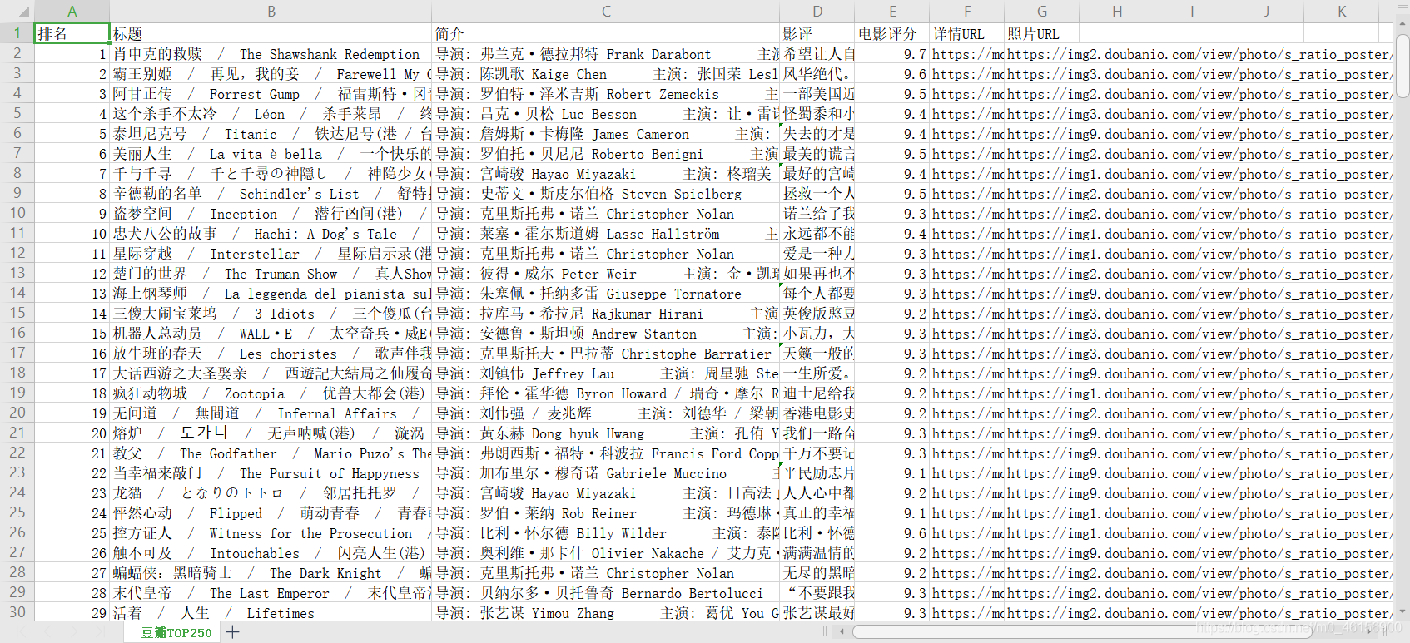Select column H header
This screenshot has width=1410, height=643.
pos(1117,12)
